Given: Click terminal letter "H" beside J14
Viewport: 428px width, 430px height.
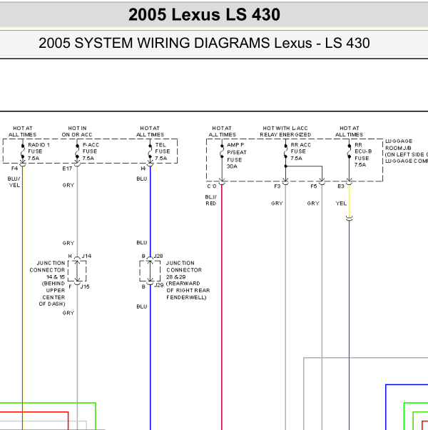Looking at the screenshot, I should pyautogui.click(x=70, y=256).
